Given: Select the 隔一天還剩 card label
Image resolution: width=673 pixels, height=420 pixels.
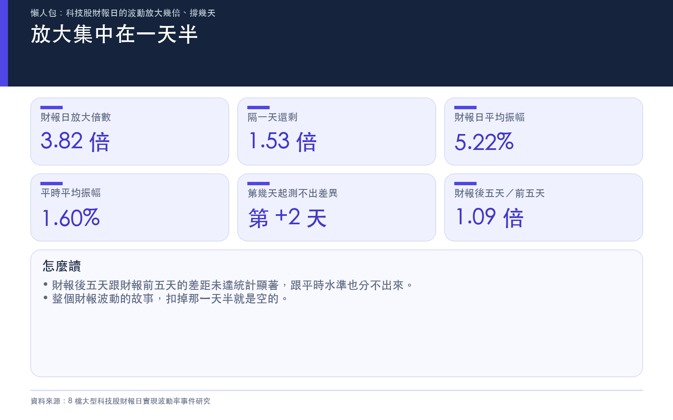Looking at the screenshot, I should pos(273,117).
